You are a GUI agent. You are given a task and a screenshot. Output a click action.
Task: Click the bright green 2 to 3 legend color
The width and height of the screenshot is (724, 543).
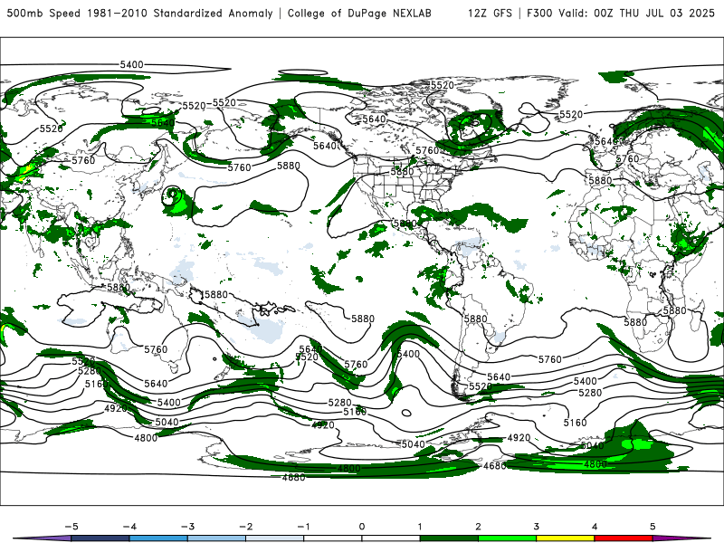tap(507, 538)
